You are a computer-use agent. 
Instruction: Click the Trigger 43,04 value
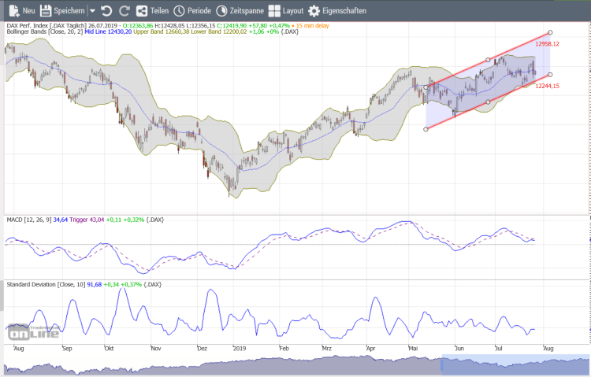click(x=87, y=220)
